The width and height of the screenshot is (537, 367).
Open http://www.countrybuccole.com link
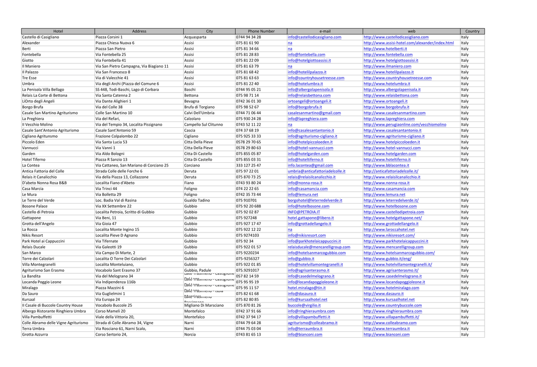click(x=393, y=305)
